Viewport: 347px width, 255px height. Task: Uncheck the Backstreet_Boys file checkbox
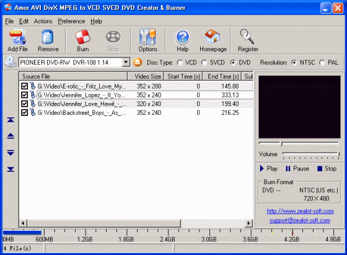24,113
